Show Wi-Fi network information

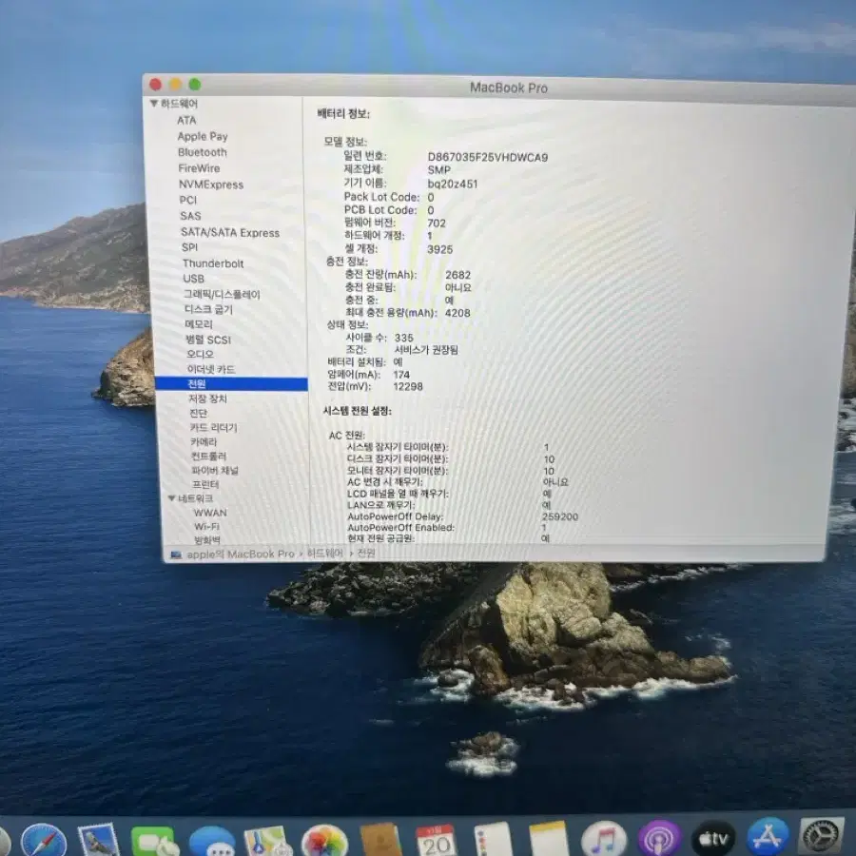pyautogui.click(x=207, y=526)
